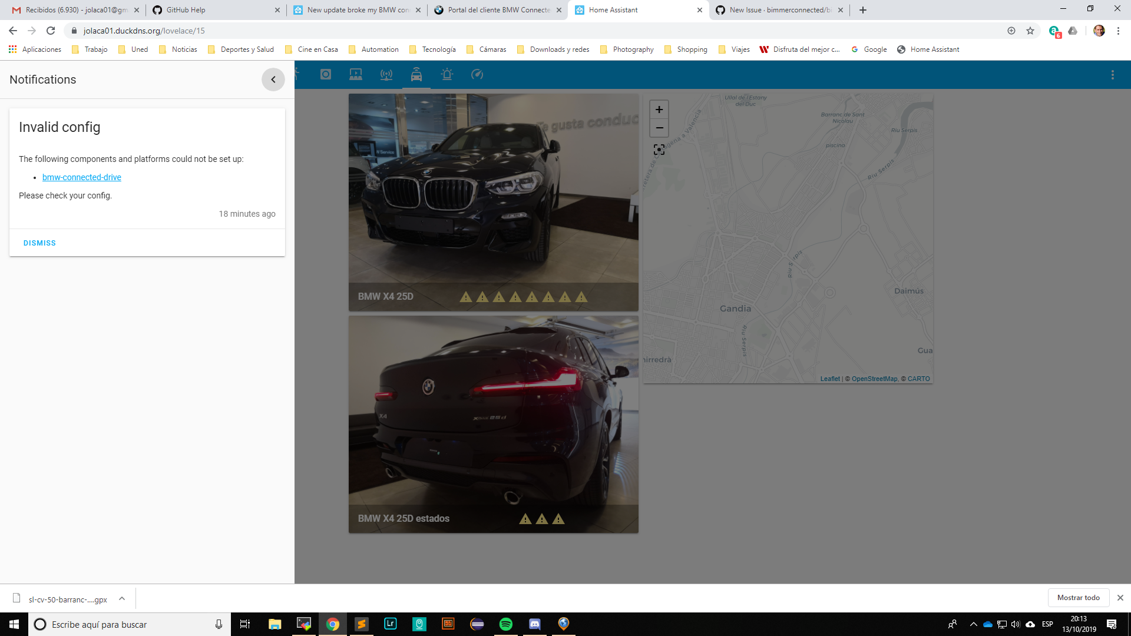Open the Chrome menu with three dots
This screenshot has width=1131, height=636.
pyautogui.click(x=1118, y=31)
